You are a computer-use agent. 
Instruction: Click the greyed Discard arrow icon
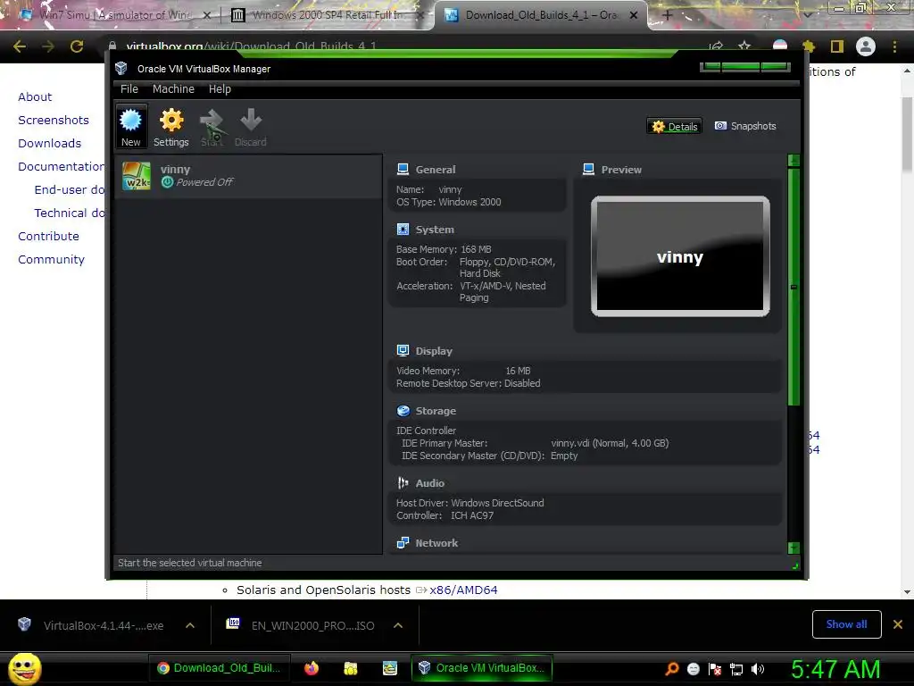point(251,120)
